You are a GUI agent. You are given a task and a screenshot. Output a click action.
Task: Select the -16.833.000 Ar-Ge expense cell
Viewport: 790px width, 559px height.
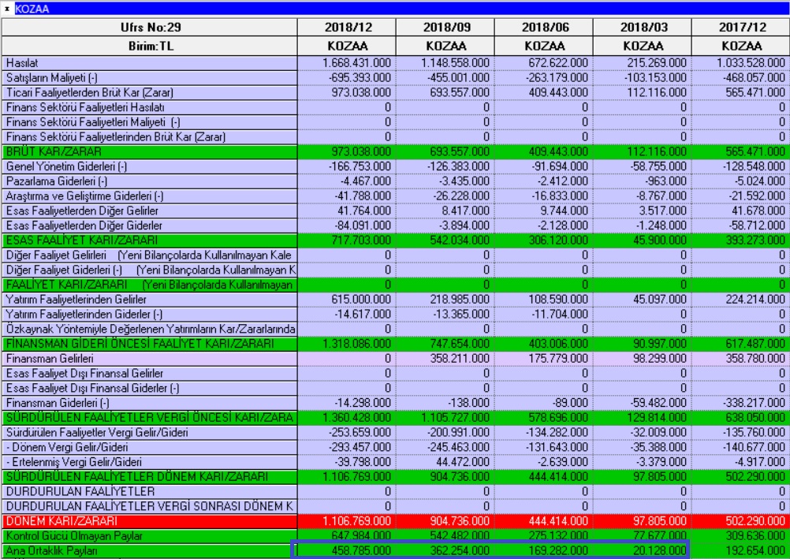544,196
